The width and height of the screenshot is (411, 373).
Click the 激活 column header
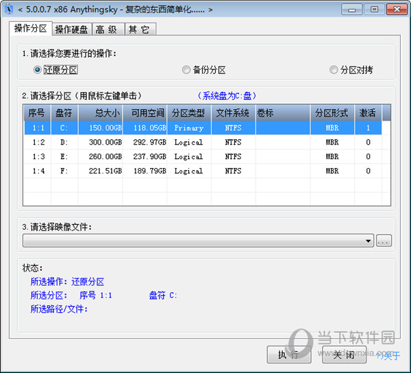click(x=368, y=113)
